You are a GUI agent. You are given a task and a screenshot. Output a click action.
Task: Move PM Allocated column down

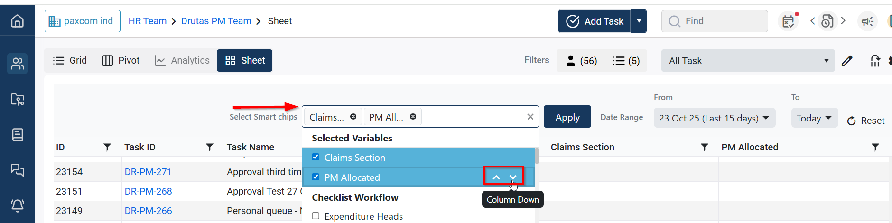[513, 177]
